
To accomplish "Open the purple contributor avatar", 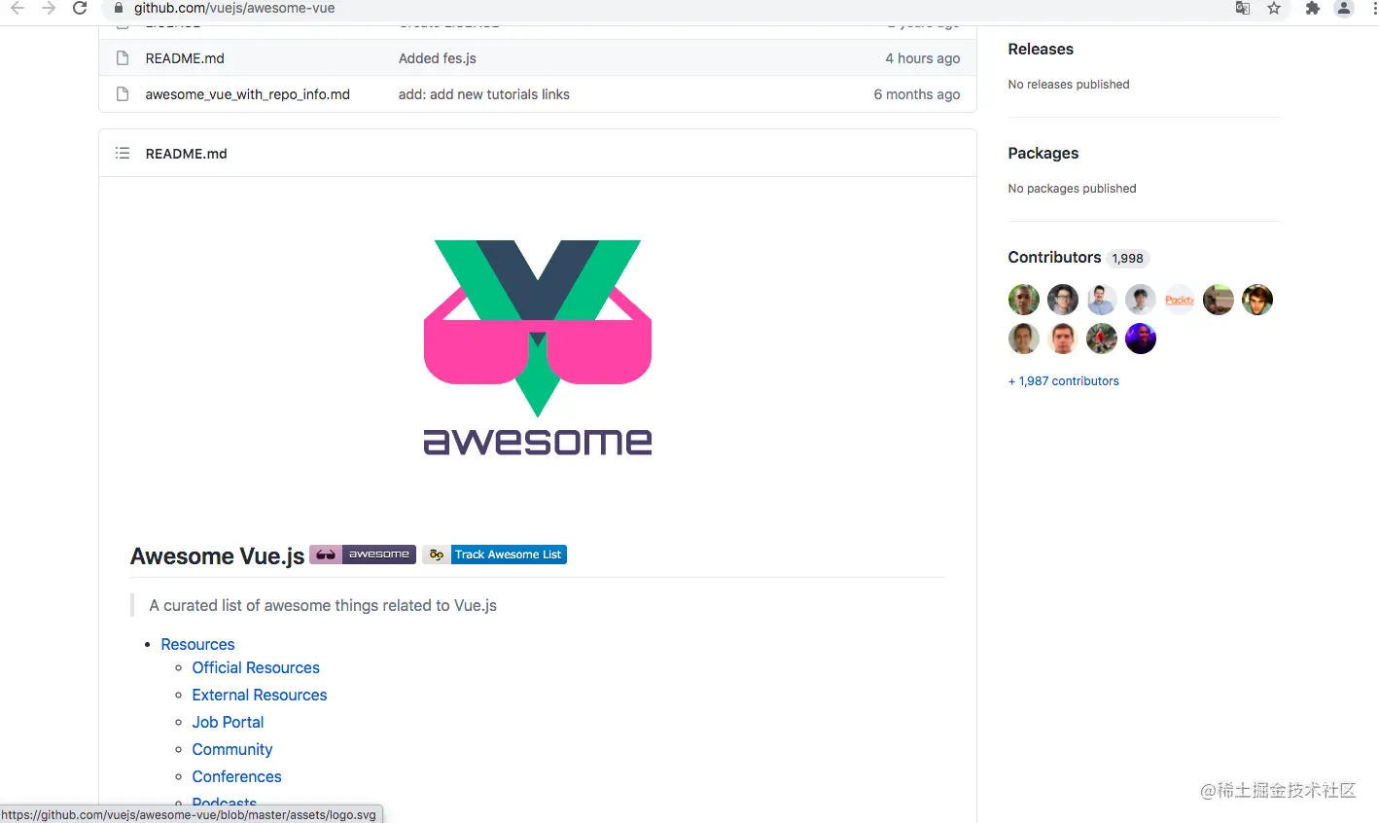I will (1141, 339).
